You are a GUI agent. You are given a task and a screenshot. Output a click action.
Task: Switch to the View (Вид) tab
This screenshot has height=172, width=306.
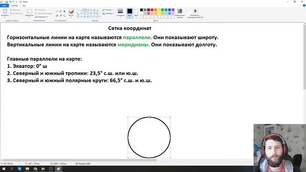(24, 6)
